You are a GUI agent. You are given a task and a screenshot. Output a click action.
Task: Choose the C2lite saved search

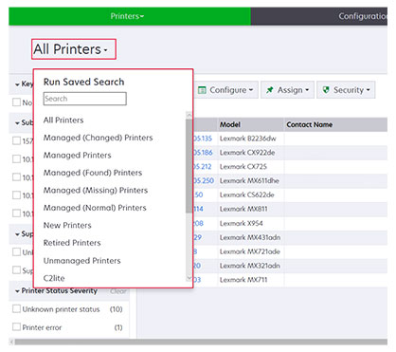[x=54, y=278]
